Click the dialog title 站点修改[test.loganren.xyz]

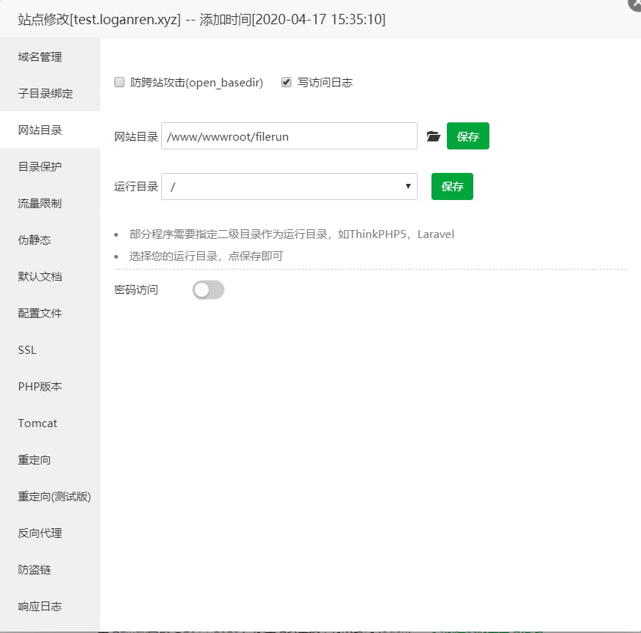[x=100, y=19]
